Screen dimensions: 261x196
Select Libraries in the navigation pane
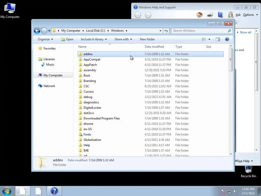tap(49, 59)
